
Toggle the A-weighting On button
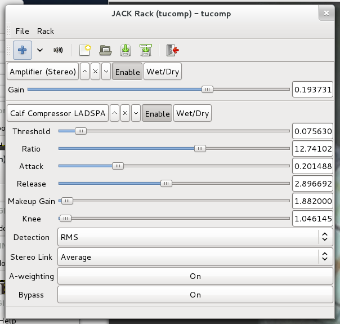(x=195, y=276)
